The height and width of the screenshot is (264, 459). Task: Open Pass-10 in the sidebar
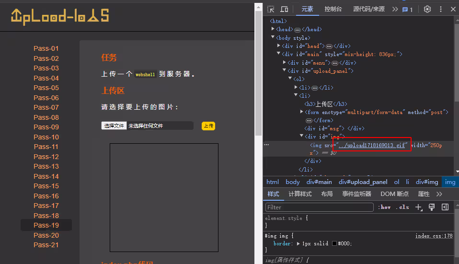coord(46,137)
